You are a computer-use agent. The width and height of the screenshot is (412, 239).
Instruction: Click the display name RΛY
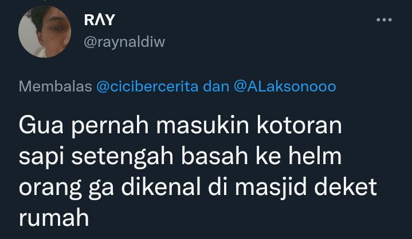(100, 20)
